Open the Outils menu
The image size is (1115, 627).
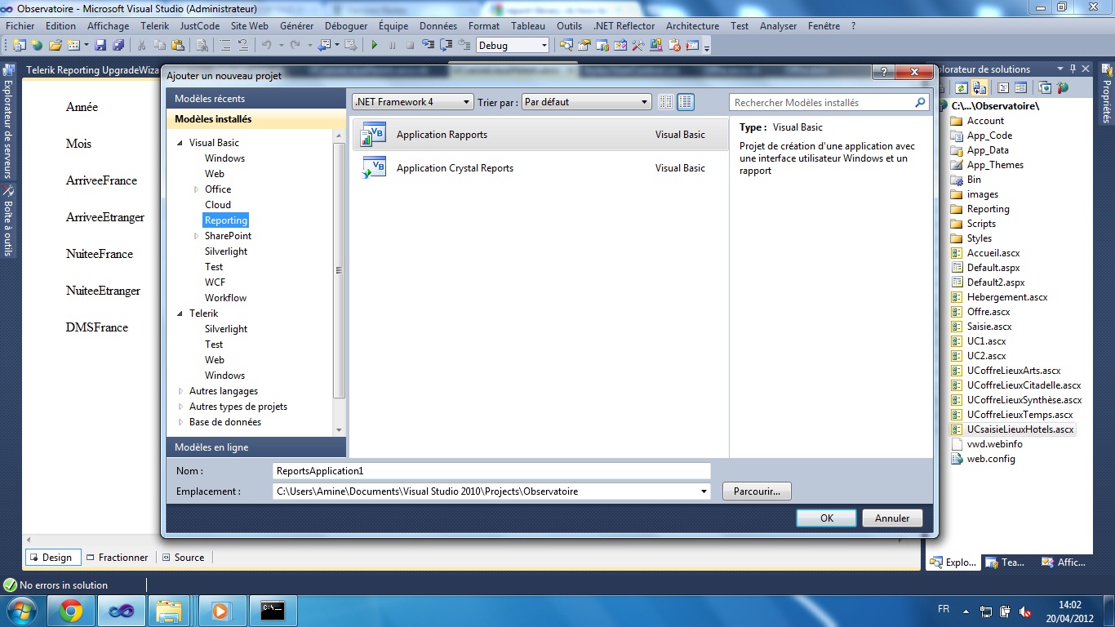click(x=570, y=26)
